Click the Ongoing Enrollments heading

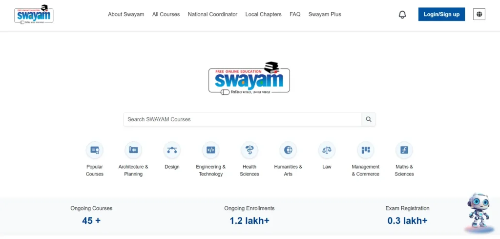(x=250, y=208)
